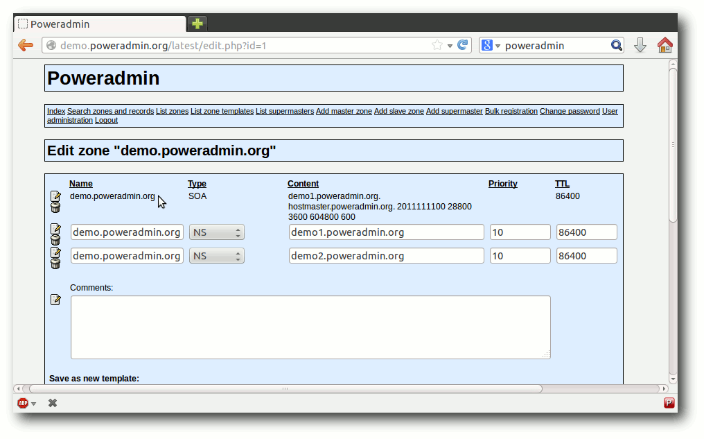Click TTL field of demo1 record
The height and width of the screenshot is (439, 704).
point(586,232)
